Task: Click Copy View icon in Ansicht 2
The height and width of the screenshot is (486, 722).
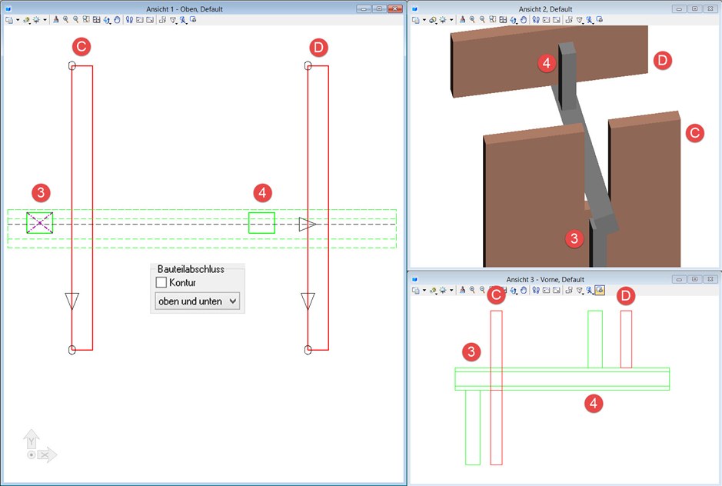Action: [569, 20]
